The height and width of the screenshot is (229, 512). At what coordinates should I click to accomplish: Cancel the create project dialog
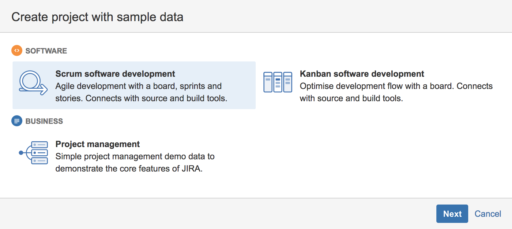coord(488,214)
